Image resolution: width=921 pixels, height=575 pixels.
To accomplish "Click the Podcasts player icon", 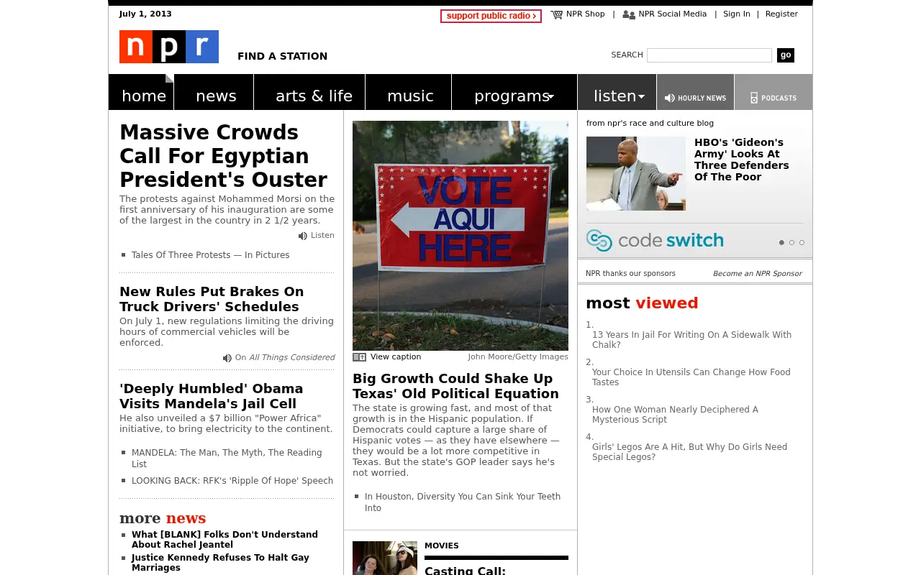I will 754,98.
